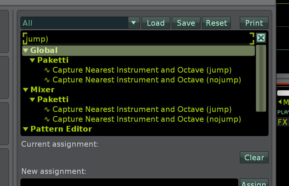Select Global's Capture Nearest Instrument (nojump) entry
Screen dimensions: 289x186
coord(146,80)
